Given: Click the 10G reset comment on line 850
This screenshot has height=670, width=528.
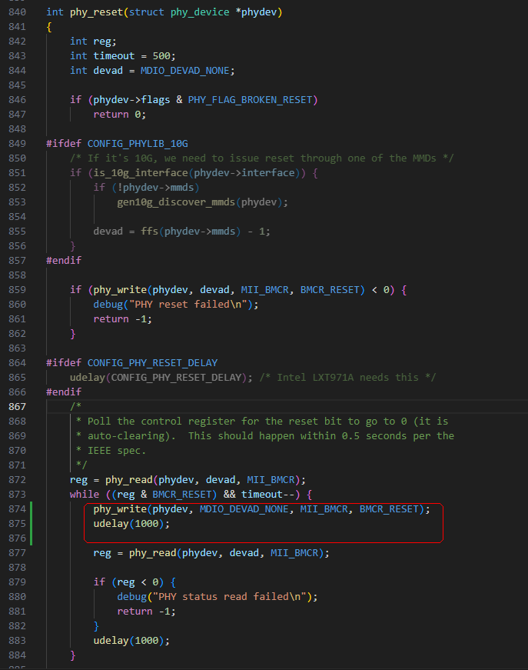Looking at the screenshot, I should pos(261,158).
